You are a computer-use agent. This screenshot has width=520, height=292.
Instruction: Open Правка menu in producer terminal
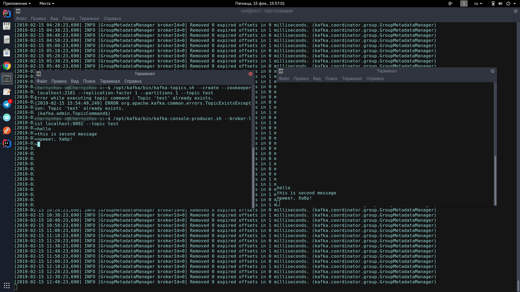59,81
